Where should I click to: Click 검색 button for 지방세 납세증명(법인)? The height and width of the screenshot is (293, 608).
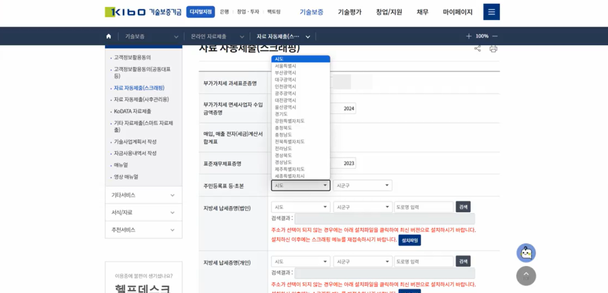[463, 207]
